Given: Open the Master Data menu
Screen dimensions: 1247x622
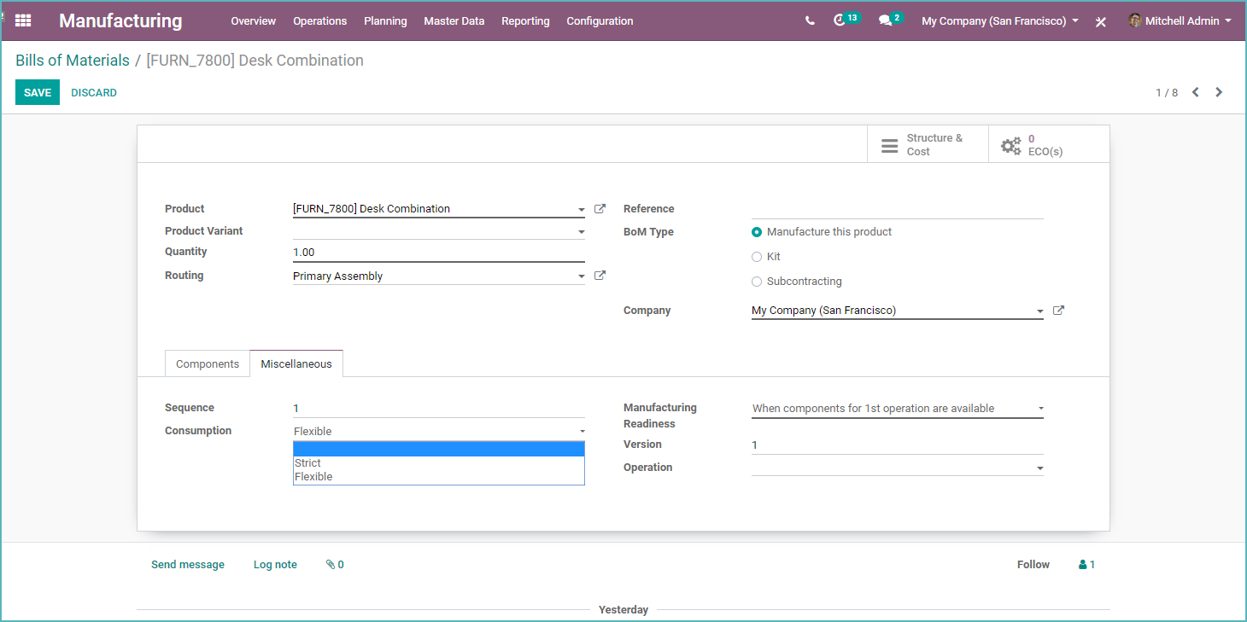Looking at the screenshot, I should coord(454,20).
